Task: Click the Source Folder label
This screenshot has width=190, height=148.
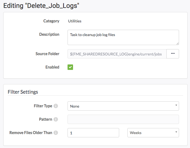Action: click(x=47, y=54)
